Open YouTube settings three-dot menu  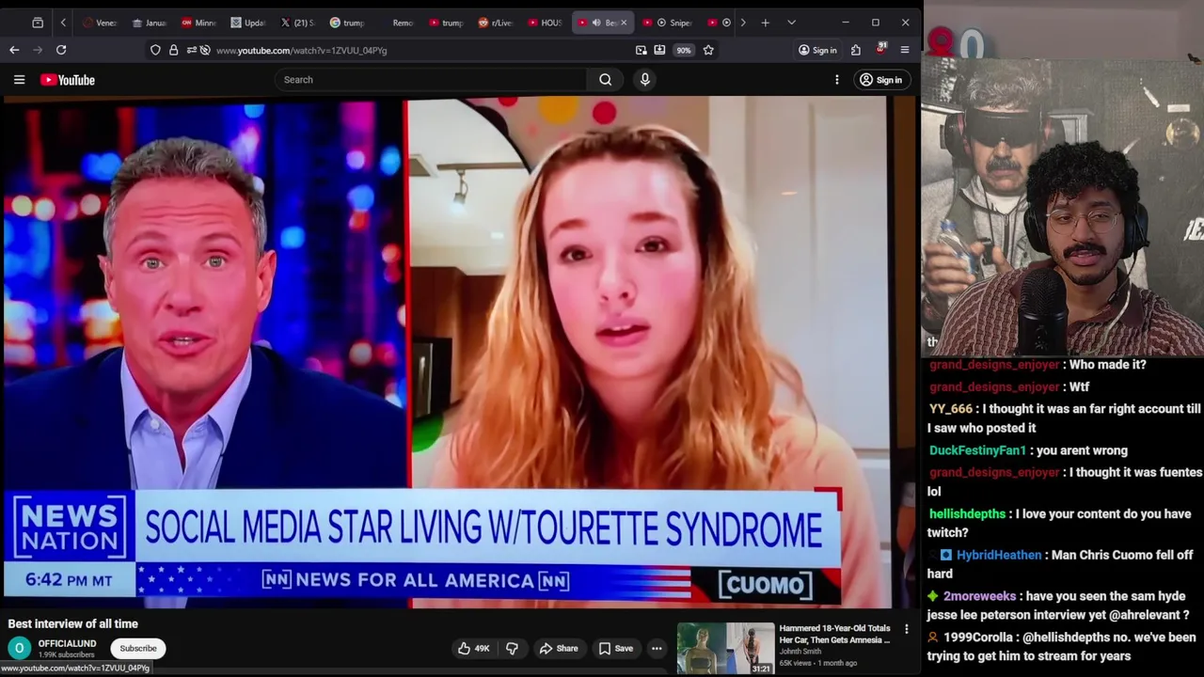point(837,80)
